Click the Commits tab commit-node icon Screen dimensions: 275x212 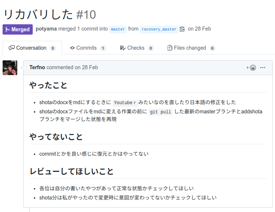click(x=72, y=48)
